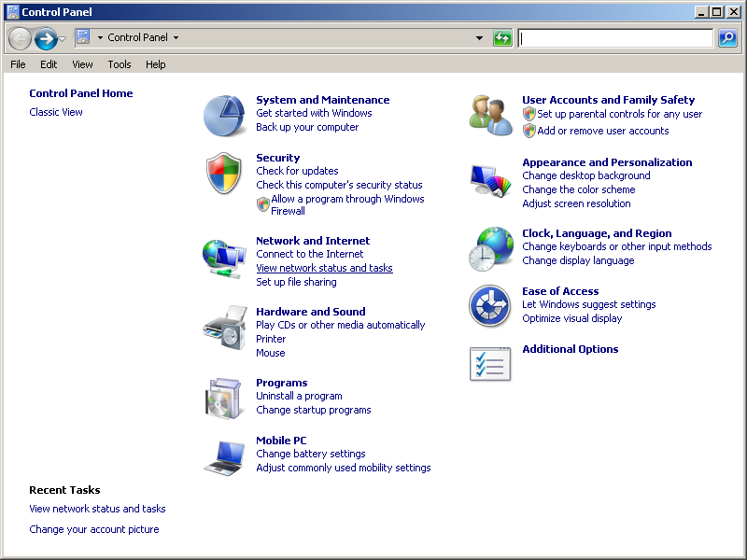Open the recent pages dropdown arrow
Screen dimensions: 747x560
(x=63, y=38)
